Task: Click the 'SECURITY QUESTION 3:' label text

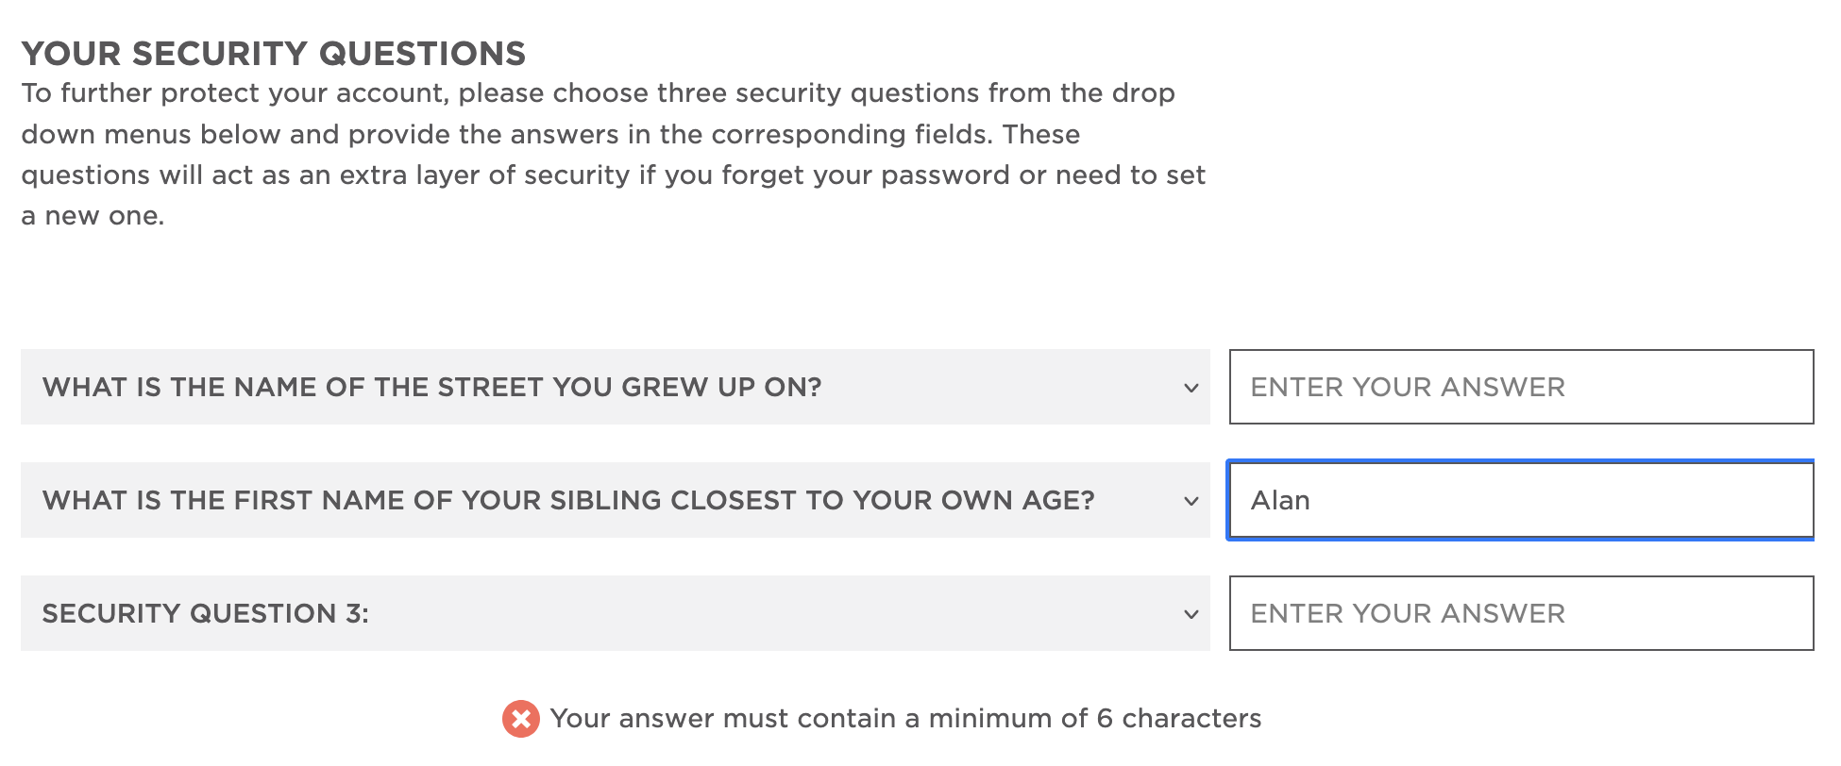Action: 205,613
